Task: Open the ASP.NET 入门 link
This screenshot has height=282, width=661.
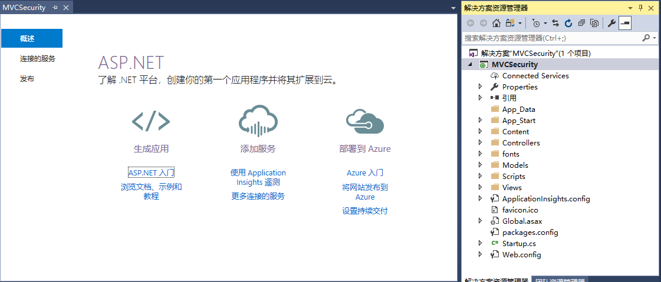Action: tap(151, 172)
